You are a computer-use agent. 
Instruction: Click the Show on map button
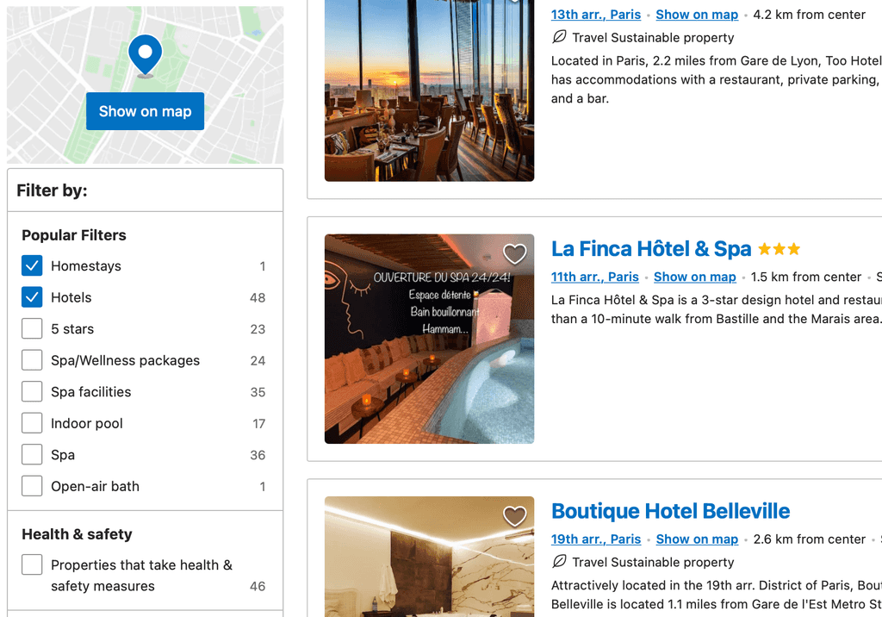click(145, 110)
